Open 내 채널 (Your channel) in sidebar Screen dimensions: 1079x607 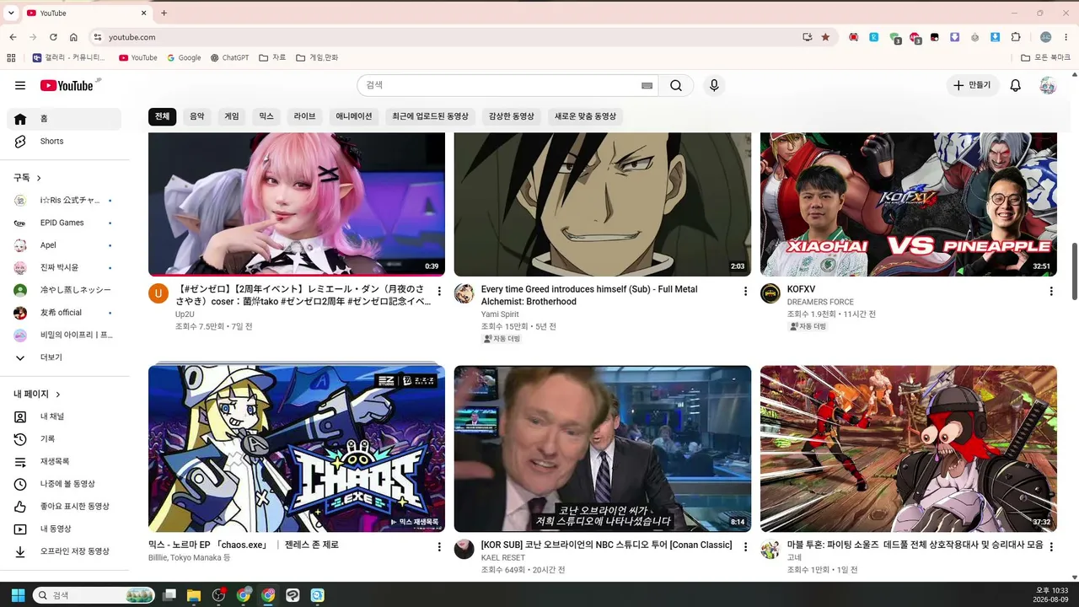pos(64,416)
